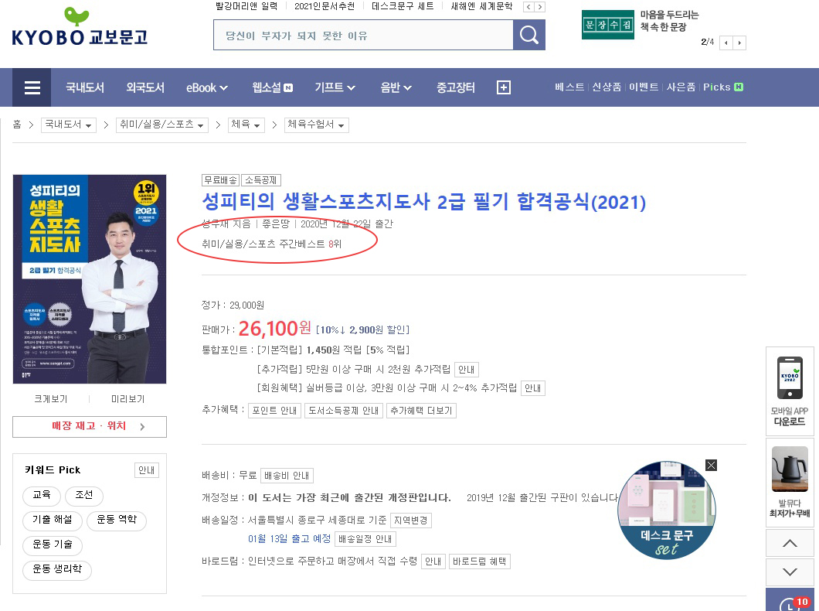Jump to page top with up arrow
819x611 pixels.
790,543
